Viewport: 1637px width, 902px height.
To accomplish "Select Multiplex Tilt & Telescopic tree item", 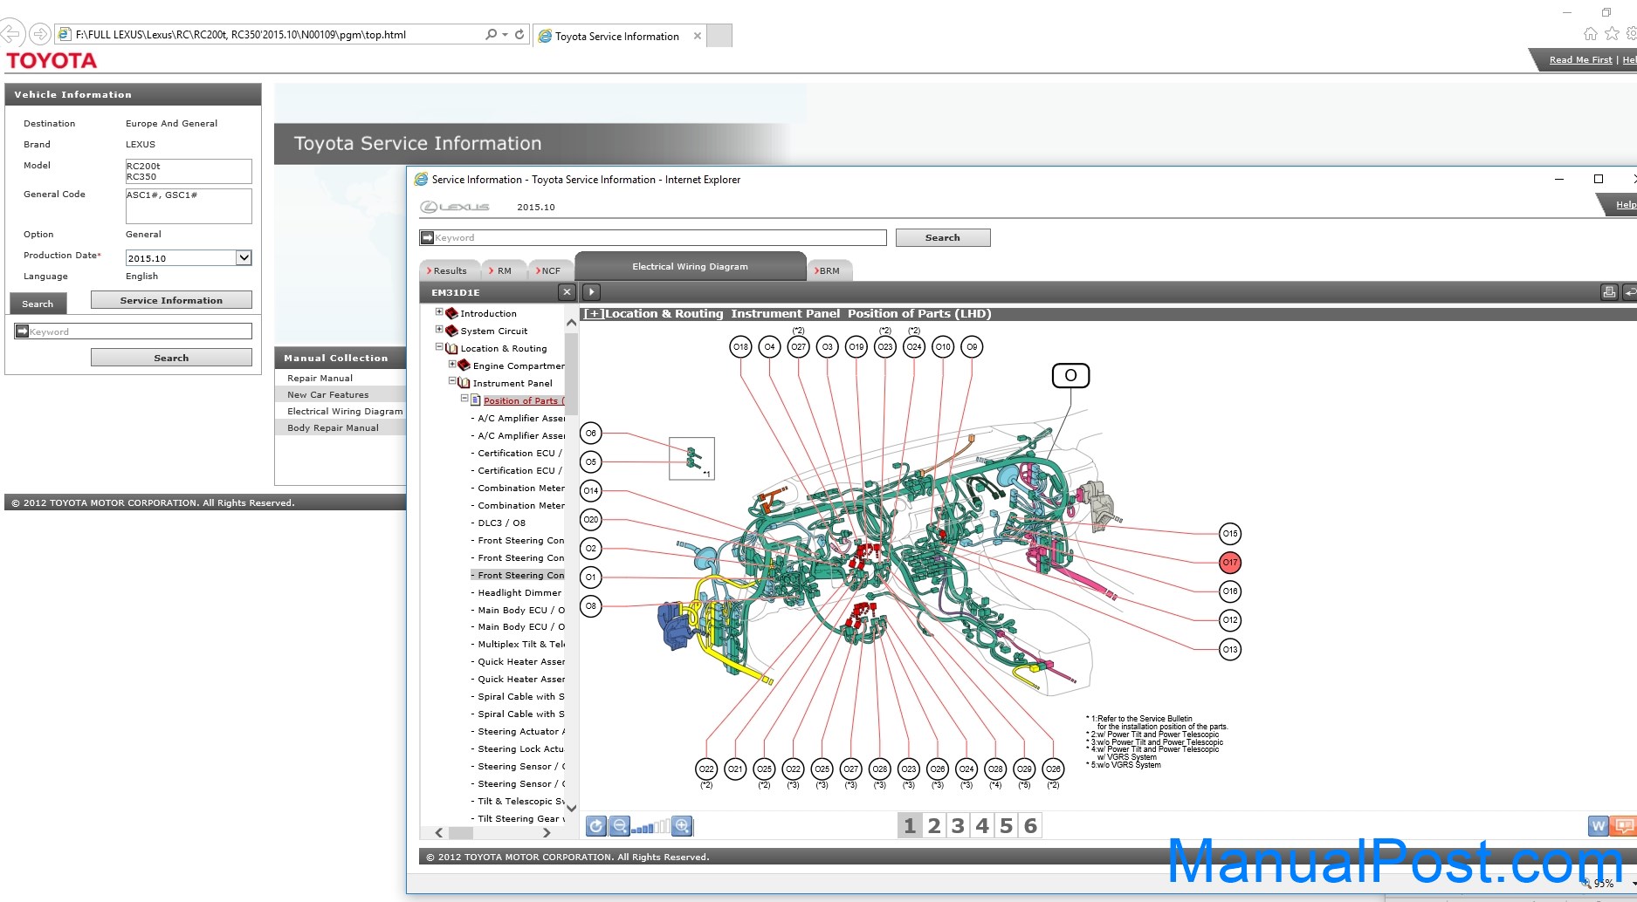I will [521, 644].
